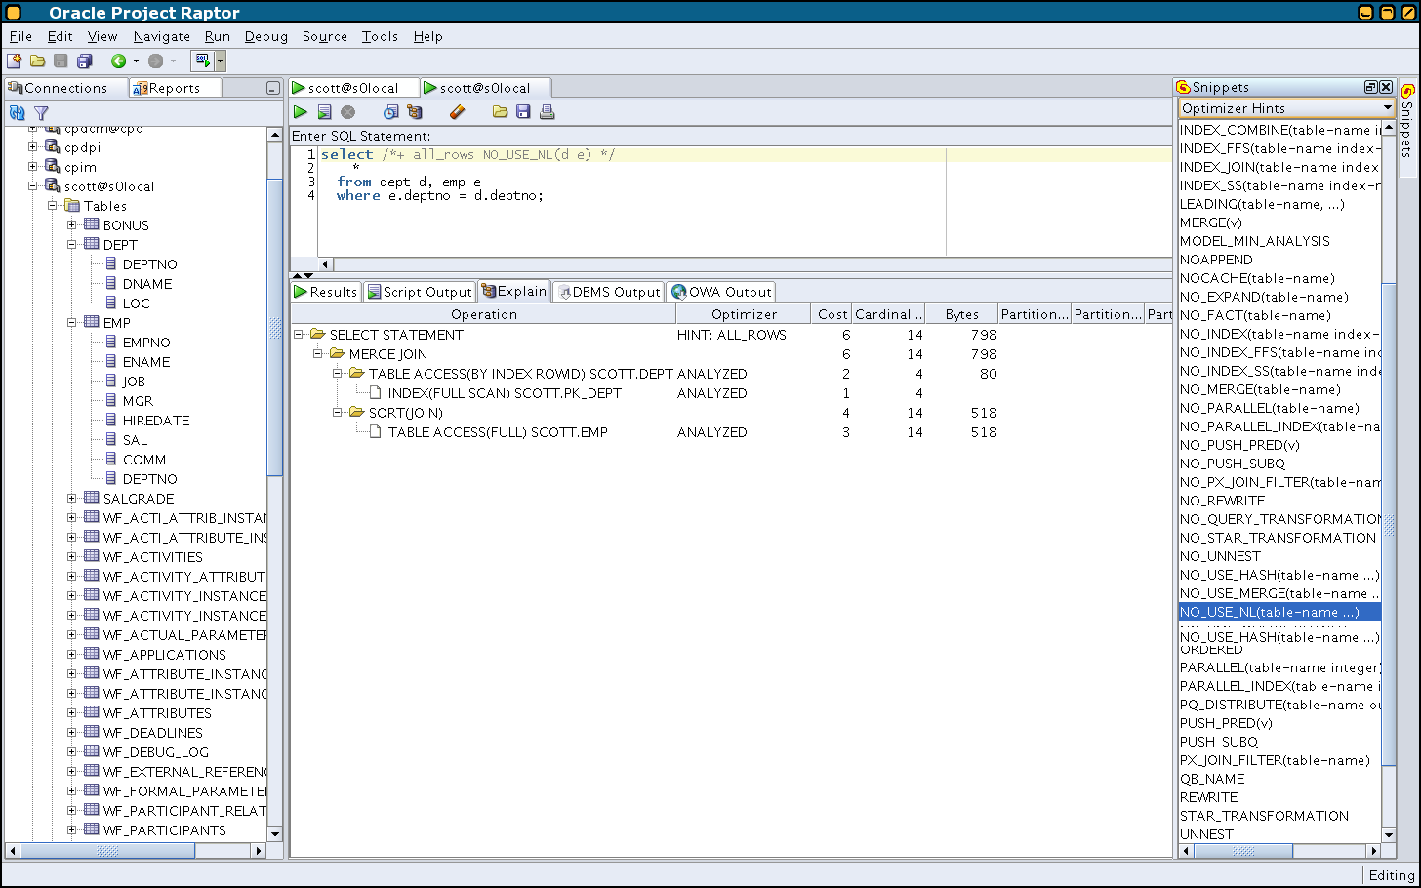
Task: Click the filter funnel icon in Connections
Action: 41,113
